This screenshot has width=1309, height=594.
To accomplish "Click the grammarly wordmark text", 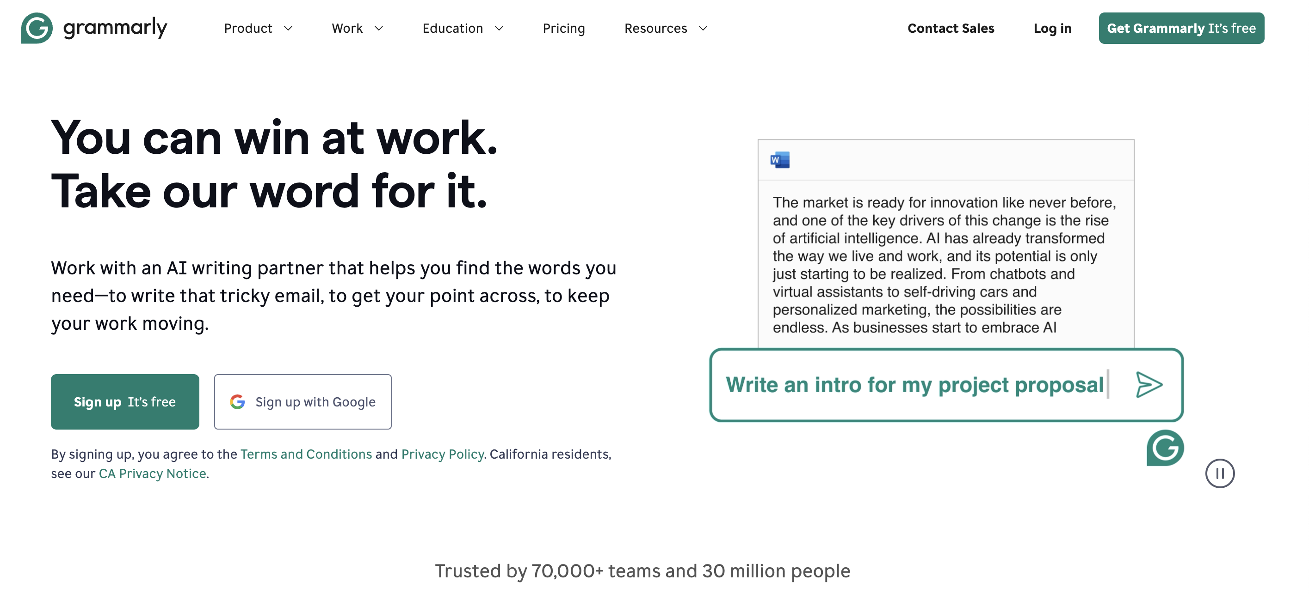I will click(115, 28).
